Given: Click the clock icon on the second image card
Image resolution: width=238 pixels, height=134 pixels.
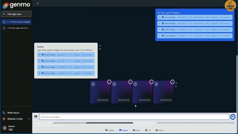Looking at the screenshot, I should (114, 84).
